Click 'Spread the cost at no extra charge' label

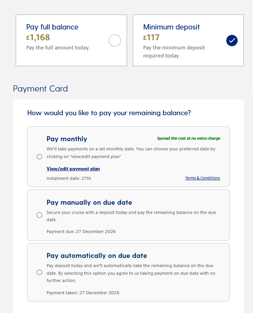pyautogui.click(x=188, y=139)
